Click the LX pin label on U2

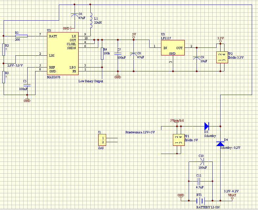point(74,36)
